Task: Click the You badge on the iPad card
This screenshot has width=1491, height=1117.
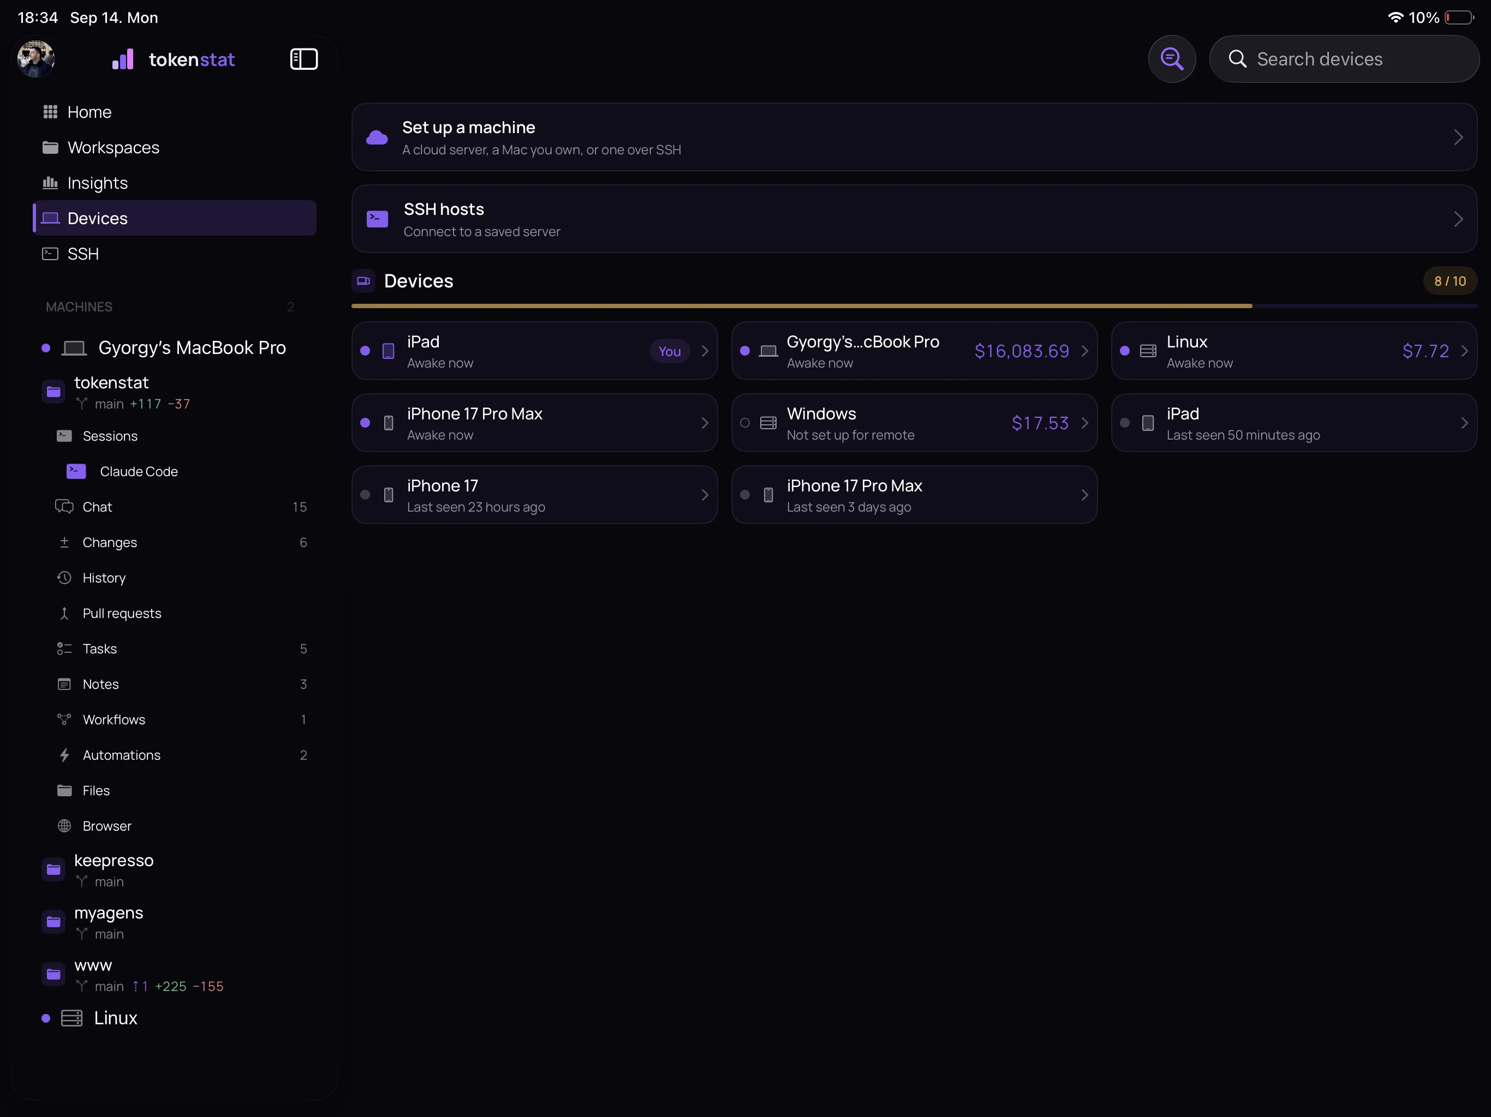Action: pyautogui.click(x=669, y=351)
